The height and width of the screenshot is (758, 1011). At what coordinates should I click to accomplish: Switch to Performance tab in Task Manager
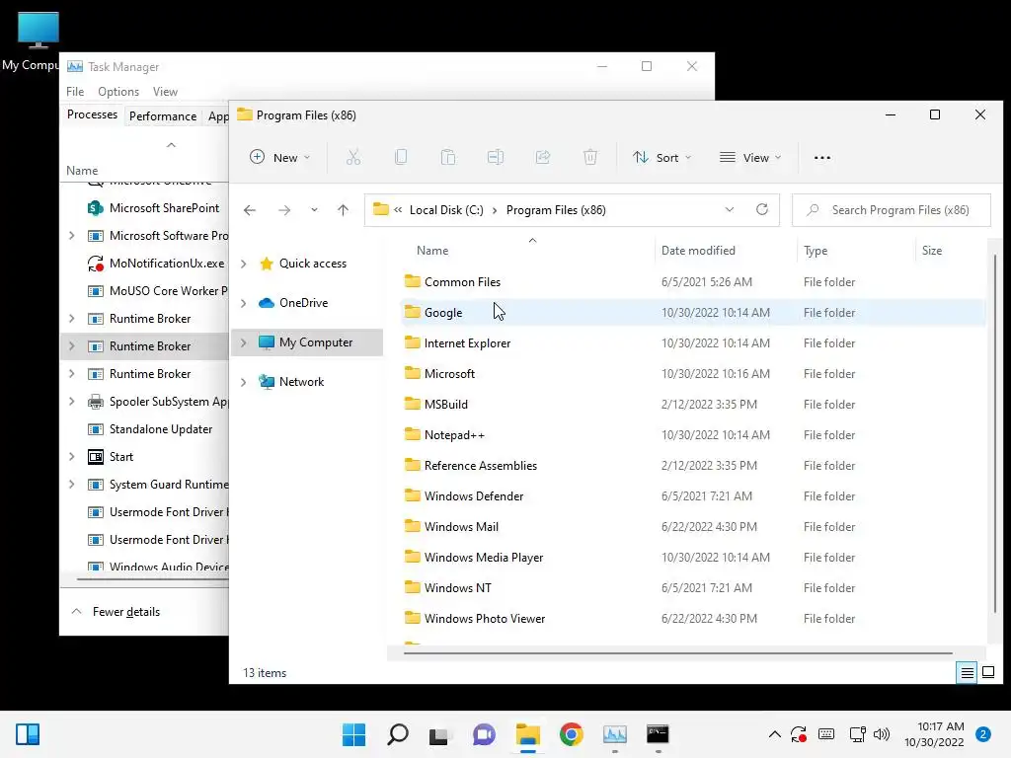click(163, 116)
